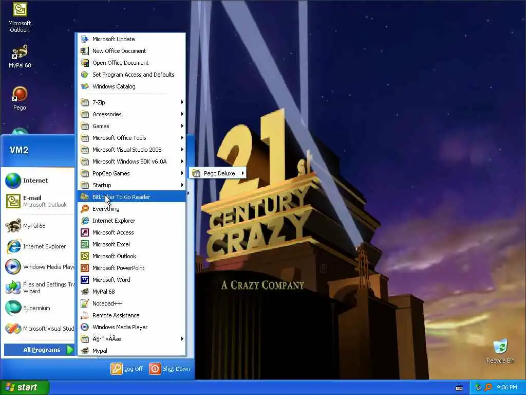Open the MyPal 68 desktop shortcut
The width and height of the screenshot is (526, 395).
20,57
